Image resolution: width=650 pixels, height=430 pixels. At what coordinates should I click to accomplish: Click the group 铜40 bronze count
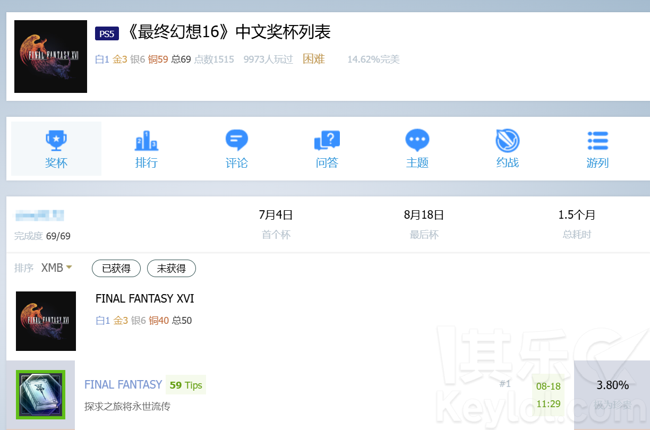point(159,321)
